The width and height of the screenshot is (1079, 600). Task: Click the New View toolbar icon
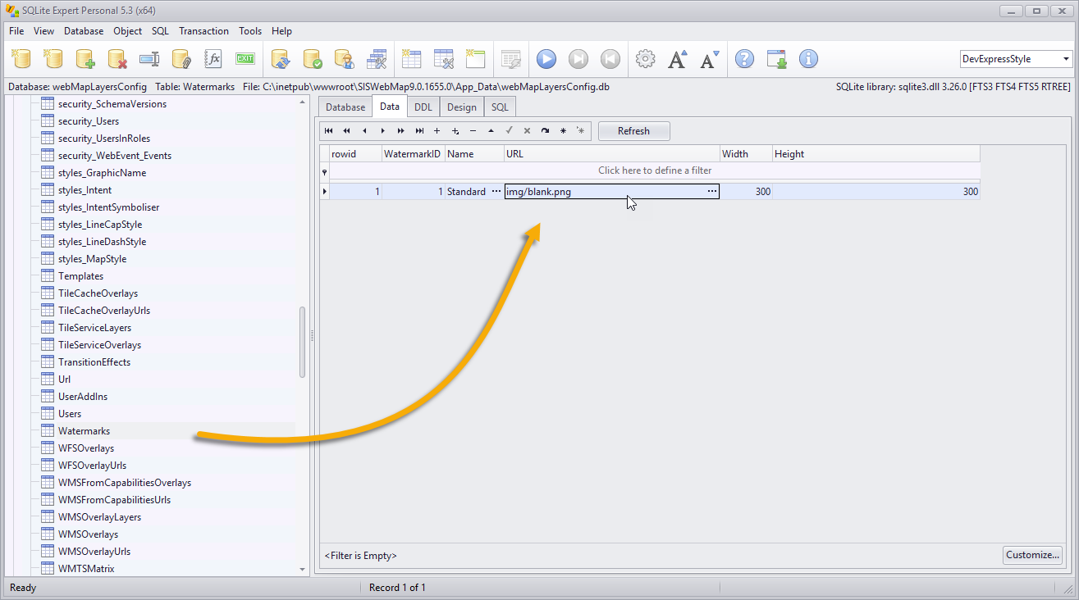click(475, 59)
